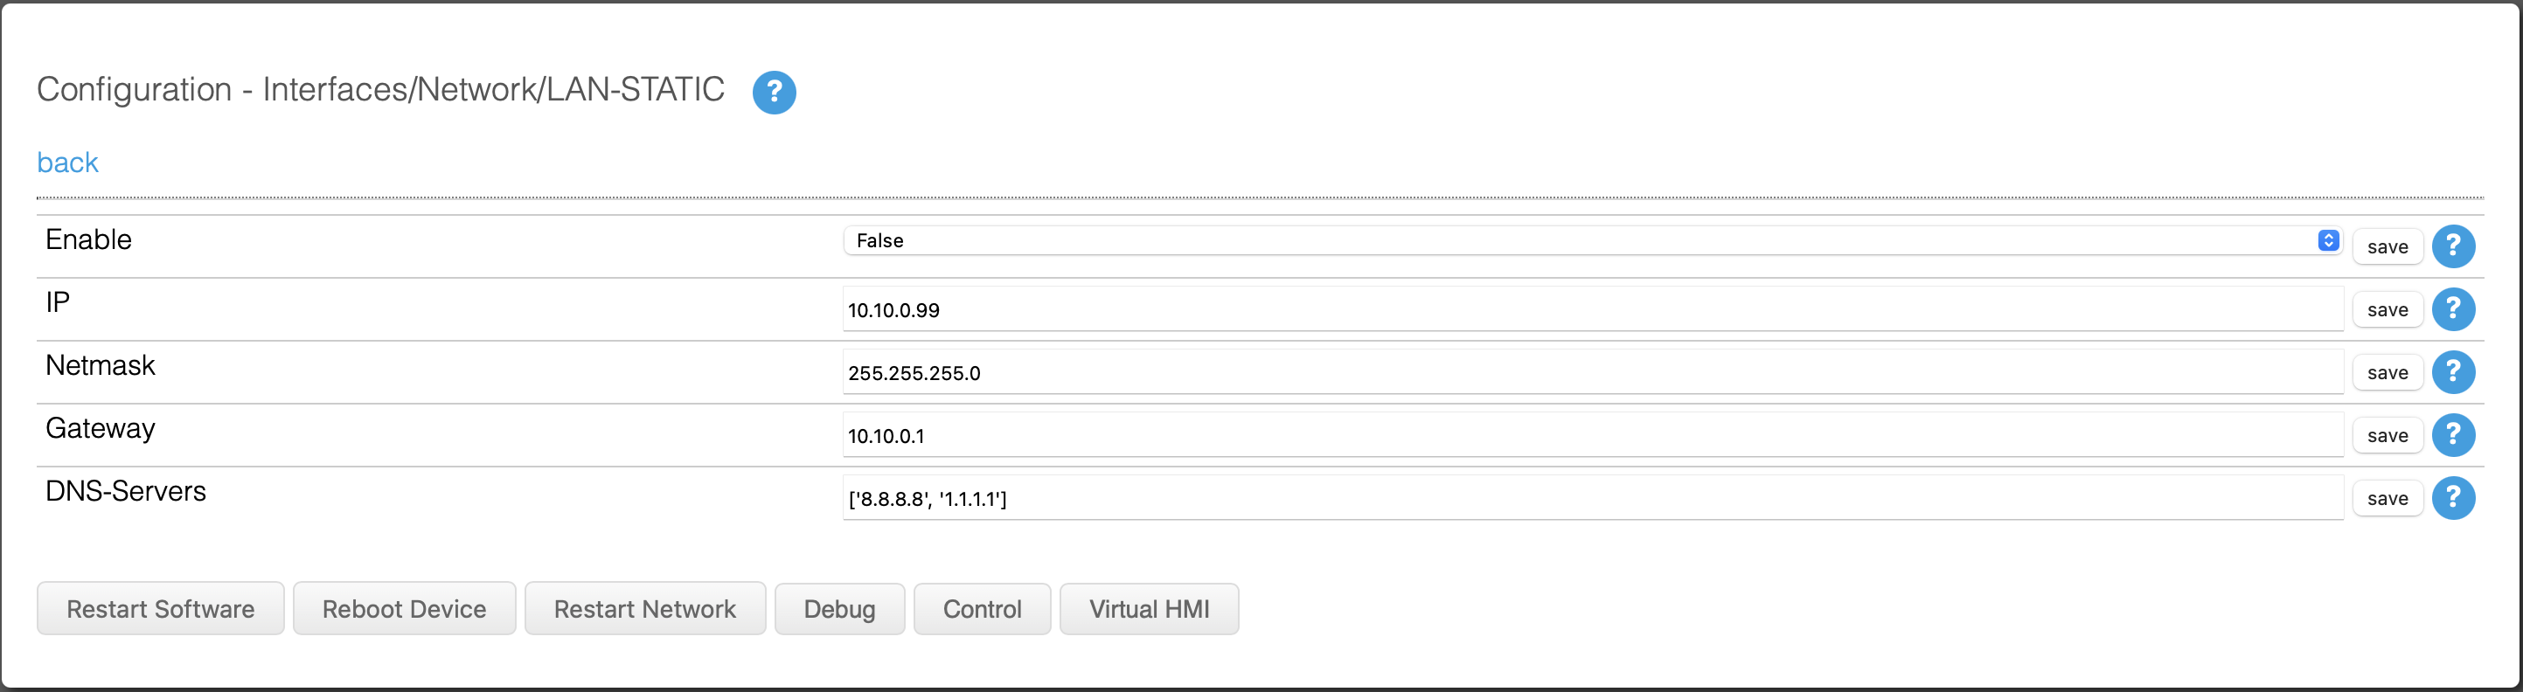Screen dimensions: 2523x692
Task: Focus the Netmask field 255.255.255.0
Action: point(1593,372)
